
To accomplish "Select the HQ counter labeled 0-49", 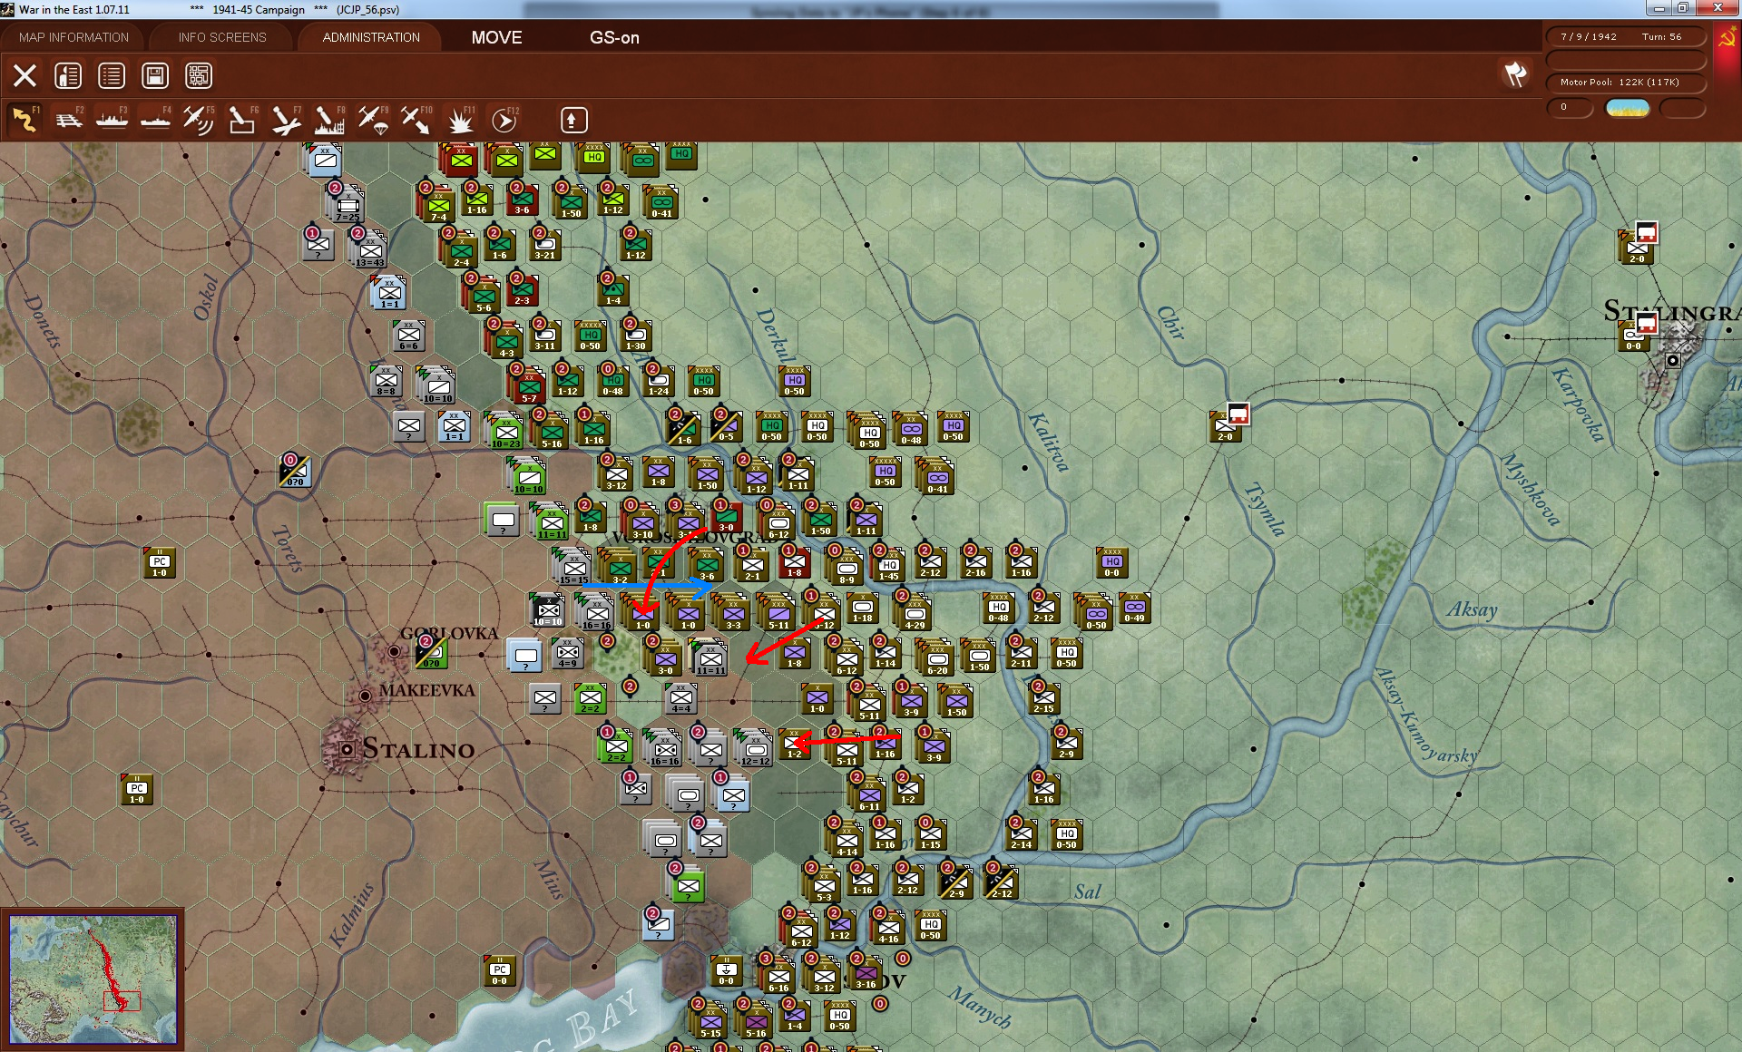I will pos(1135,608).
